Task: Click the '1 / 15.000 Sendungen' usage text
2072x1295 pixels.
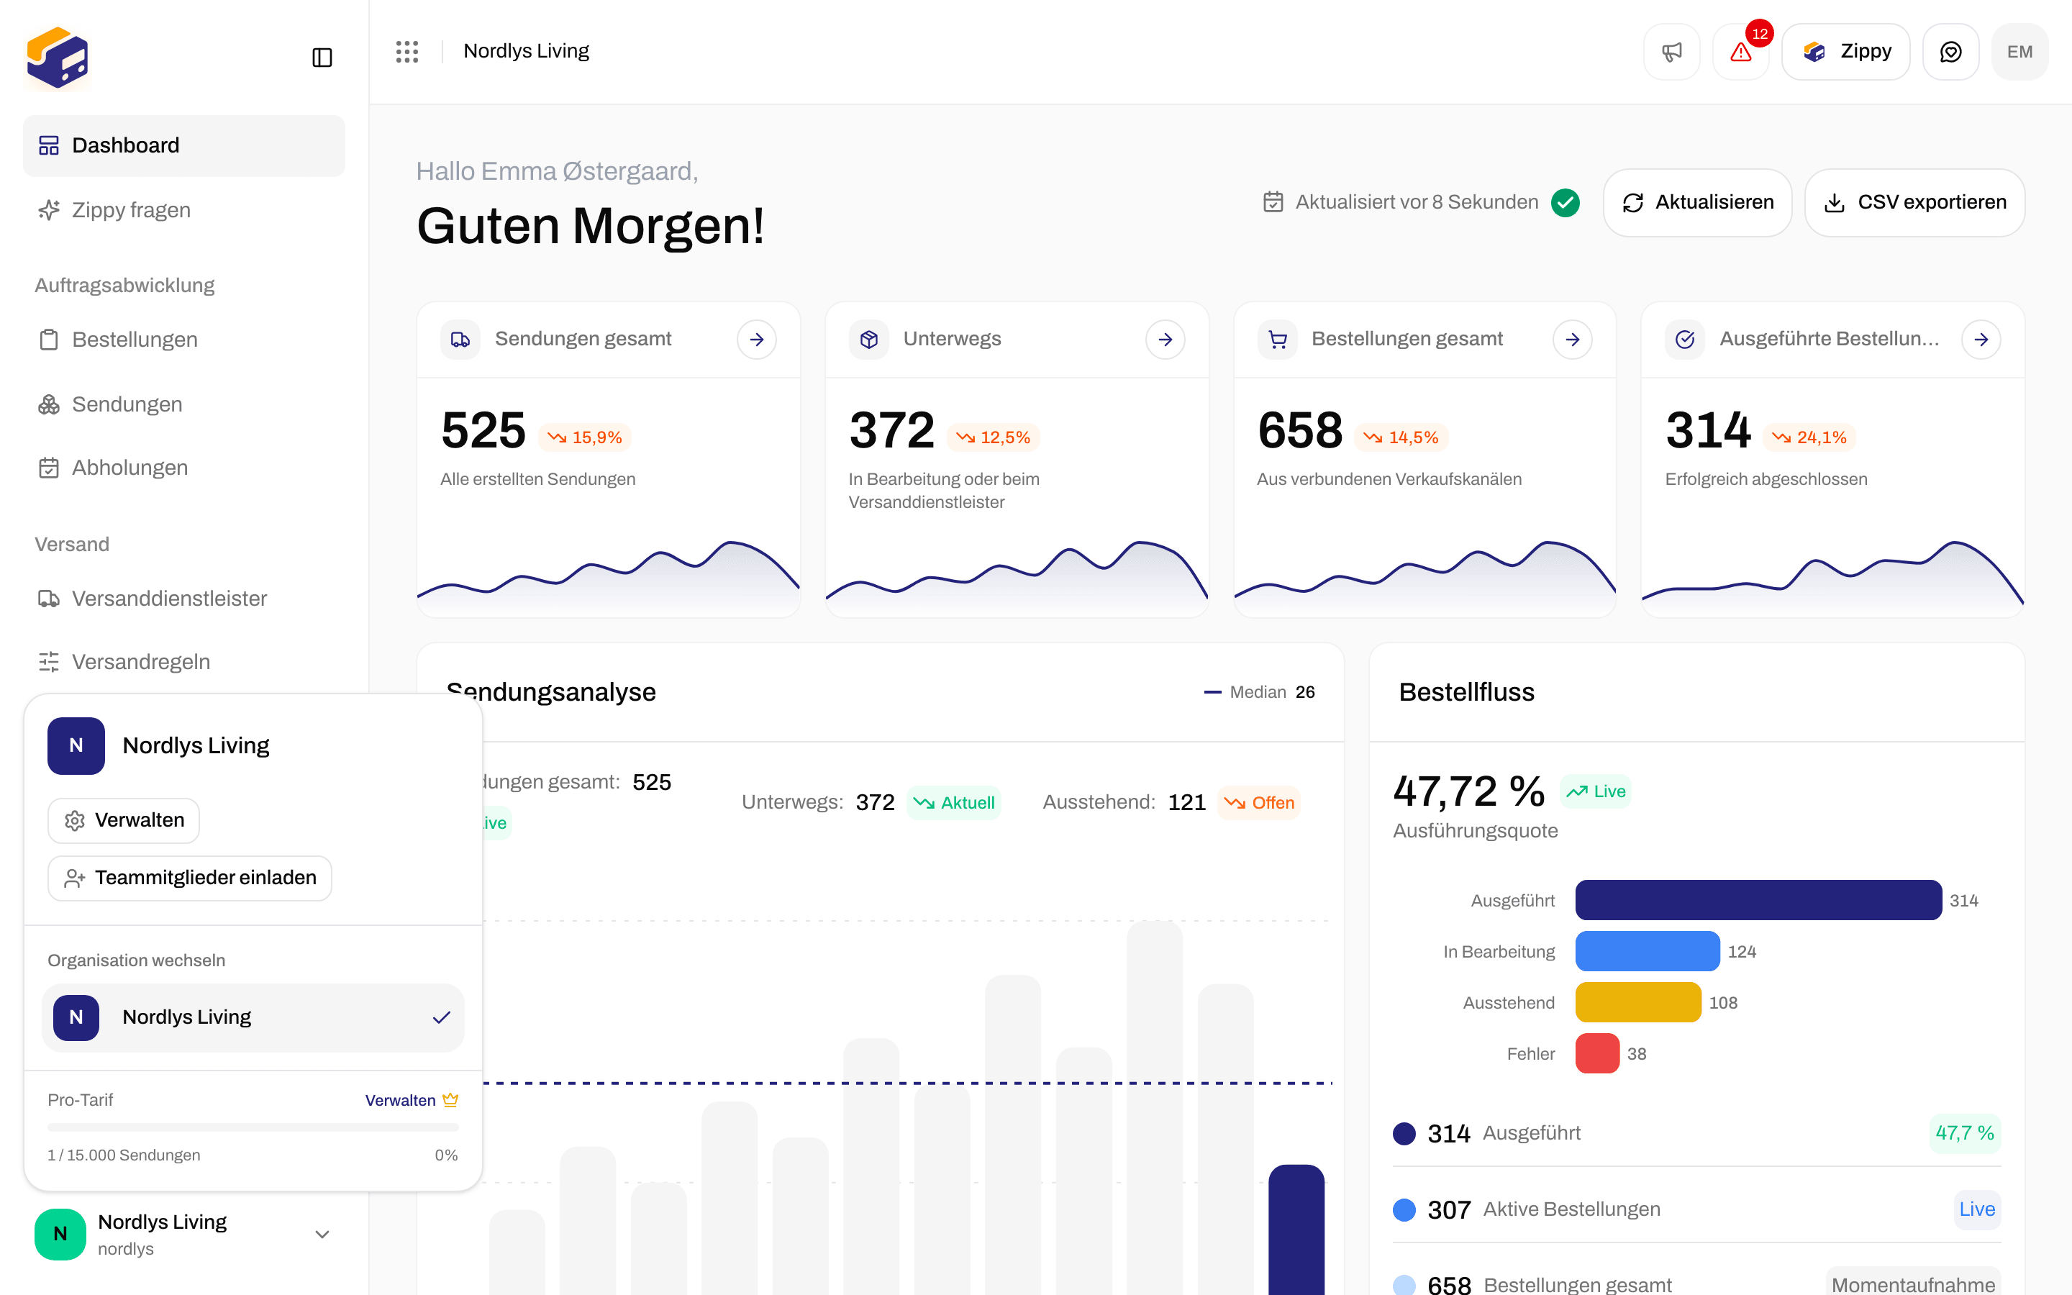Action: click(x=124, y=1155)
